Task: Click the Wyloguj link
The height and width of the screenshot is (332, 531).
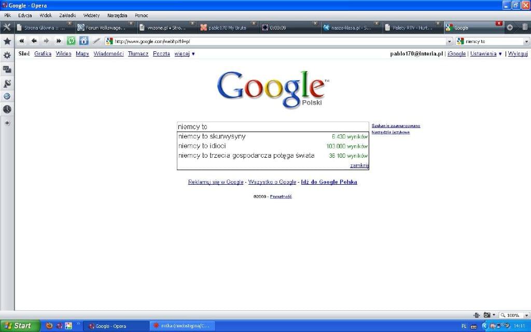Action: [x=518, y=53]
